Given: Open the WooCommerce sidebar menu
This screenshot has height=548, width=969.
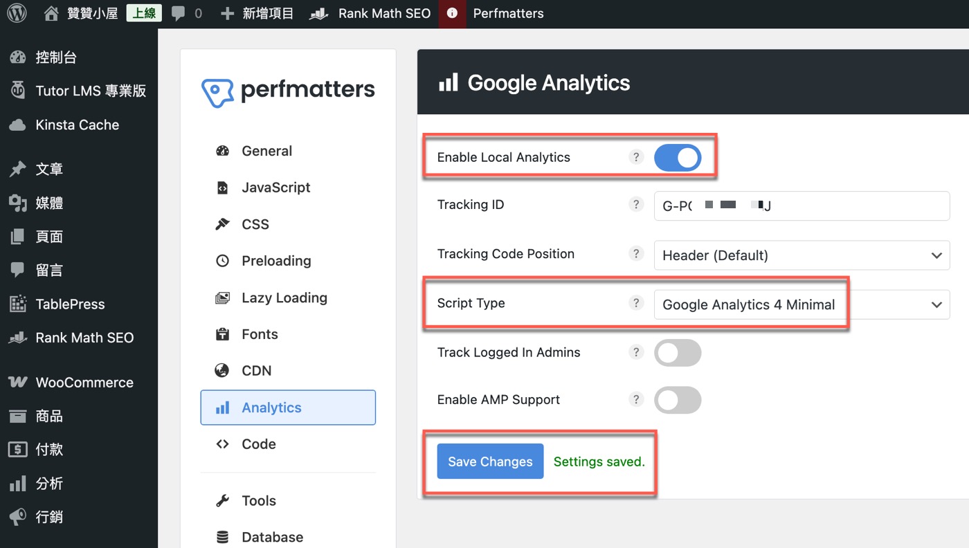Looking at the screenshot, I should coord(79,382).
